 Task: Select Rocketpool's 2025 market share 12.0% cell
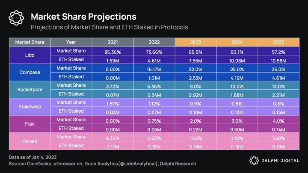point(278,85)
